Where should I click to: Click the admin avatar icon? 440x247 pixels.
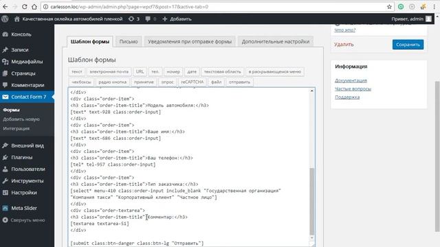tap(428, 19)
